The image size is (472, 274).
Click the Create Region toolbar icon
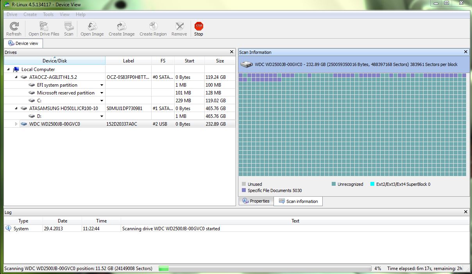point(153,26)
